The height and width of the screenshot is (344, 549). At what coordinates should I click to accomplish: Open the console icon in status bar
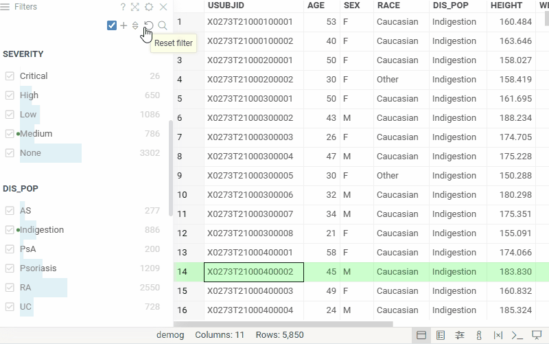coord(517,335)
